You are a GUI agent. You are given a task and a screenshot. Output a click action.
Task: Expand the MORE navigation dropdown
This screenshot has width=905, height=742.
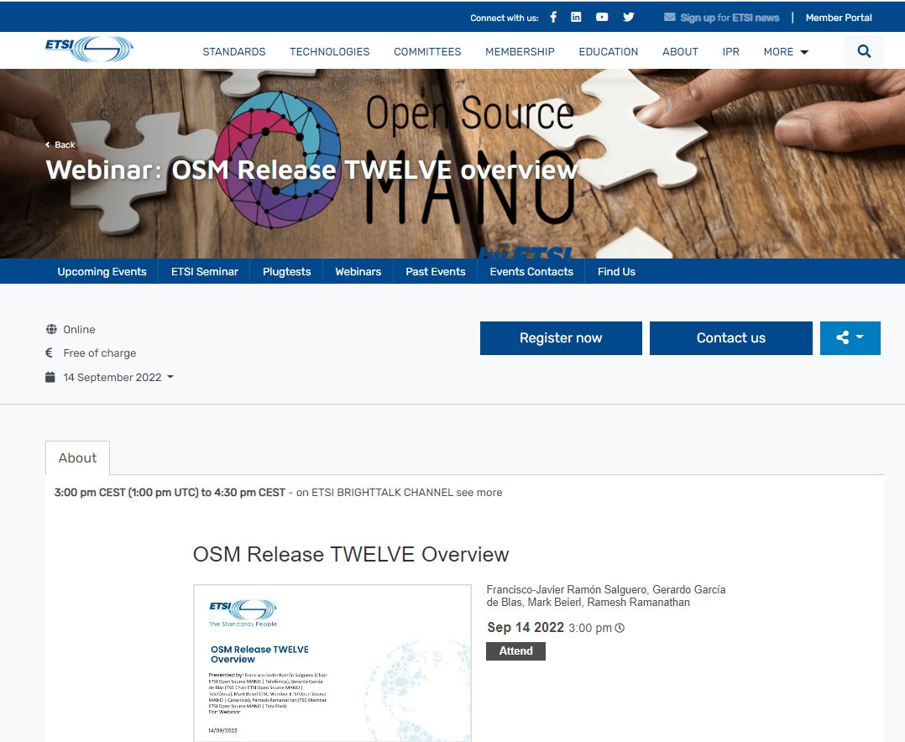pyautogui.click(x=786, y=52)
